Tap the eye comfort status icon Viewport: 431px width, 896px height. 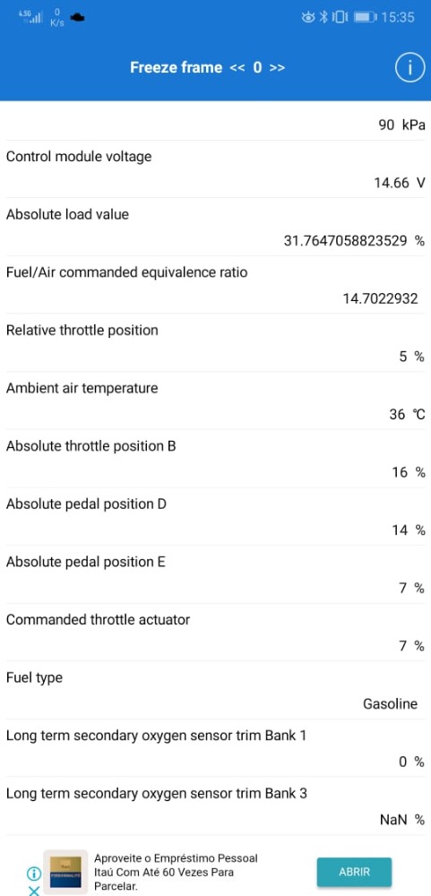[x=308, y=17]
